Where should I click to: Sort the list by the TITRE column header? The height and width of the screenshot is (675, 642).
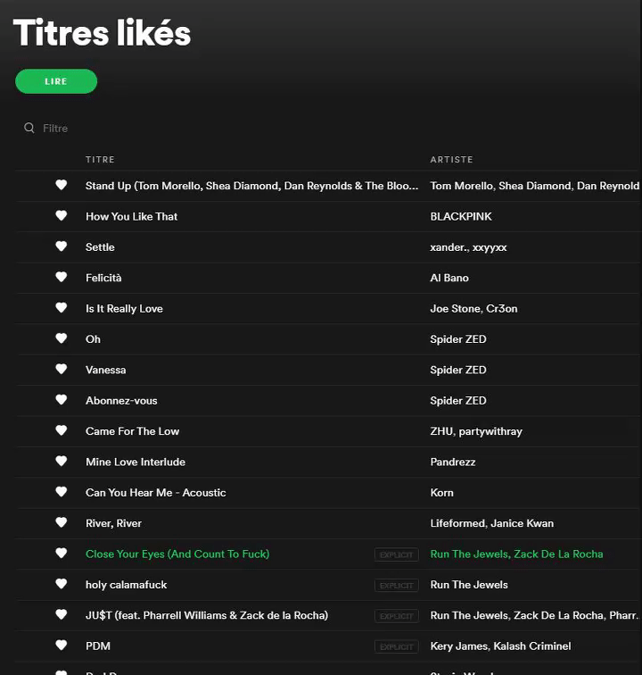pyautogui.click(x=100, y=160)
